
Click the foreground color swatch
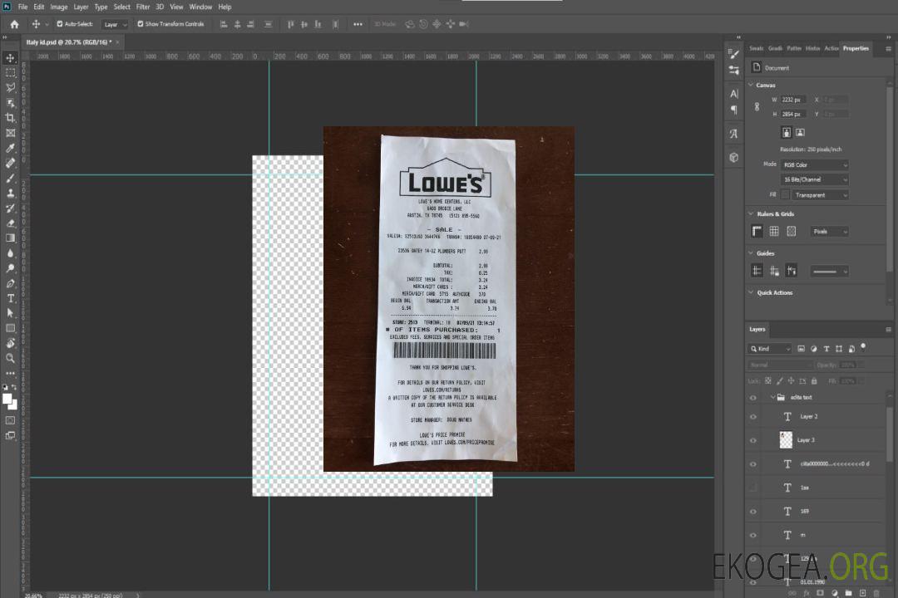tap(7, 399)
